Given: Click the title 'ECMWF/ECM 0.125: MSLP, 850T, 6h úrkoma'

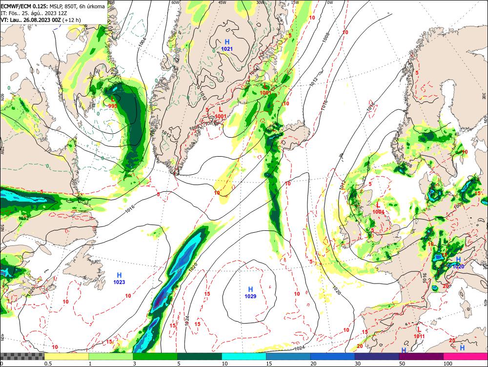Looking at the screenshot, I should (x=53, y=6).
